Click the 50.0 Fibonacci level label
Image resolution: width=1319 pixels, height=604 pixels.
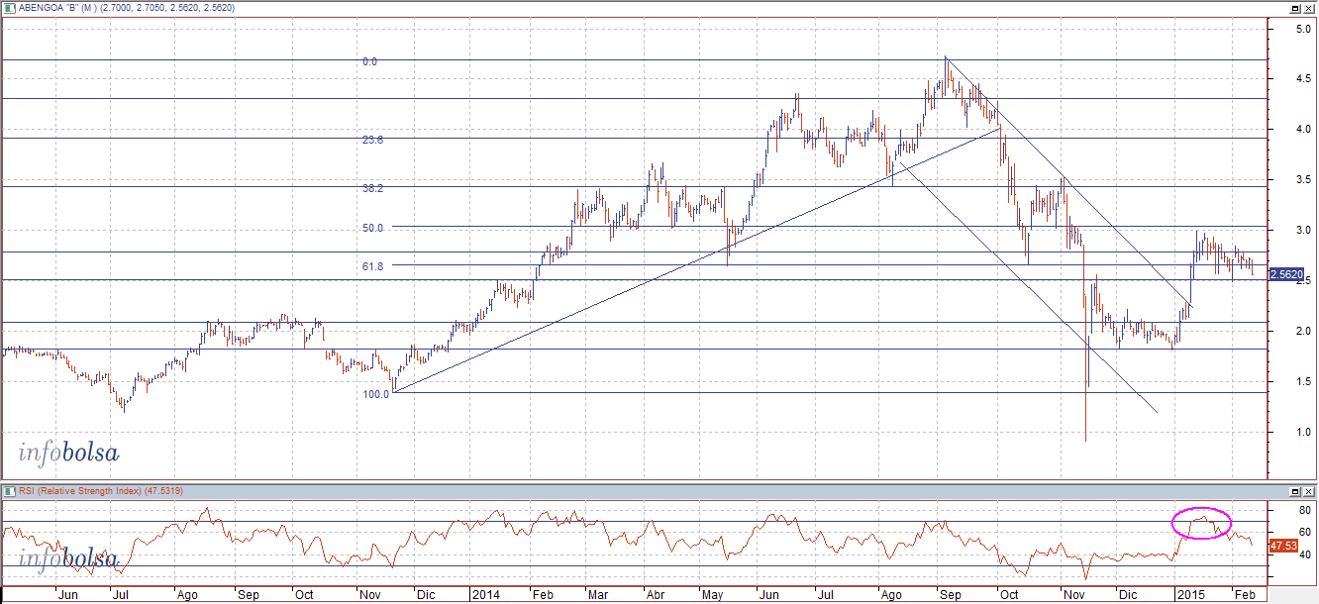click(372, 228)
